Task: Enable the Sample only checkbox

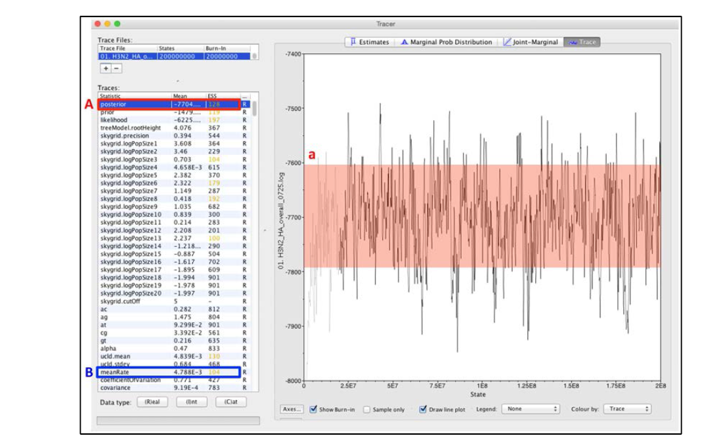Action: click(366, 409)
